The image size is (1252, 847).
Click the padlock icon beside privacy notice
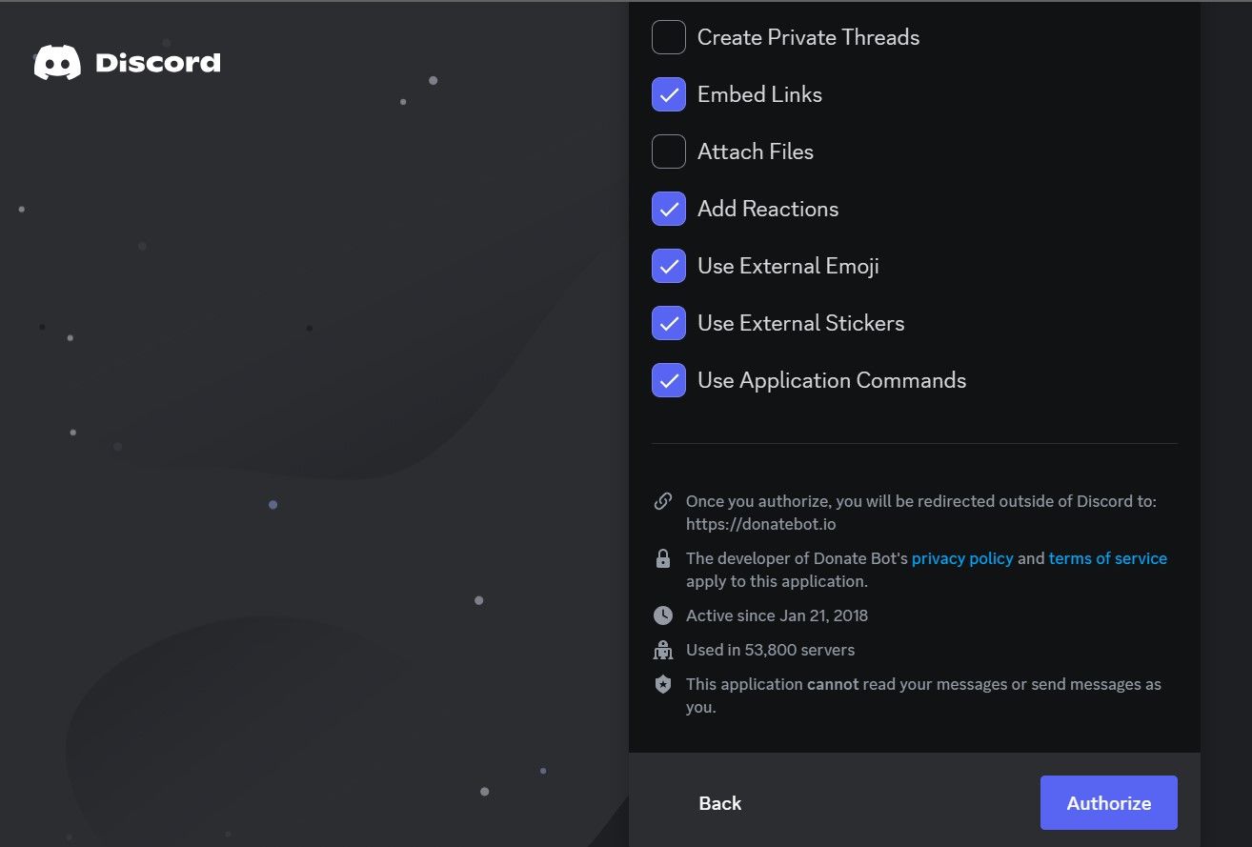[x=663, y=559]
